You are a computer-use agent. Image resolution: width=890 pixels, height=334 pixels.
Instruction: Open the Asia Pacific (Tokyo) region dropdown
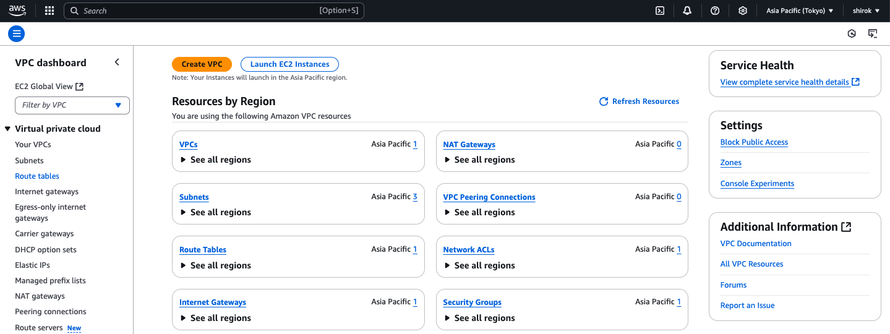(800, 11)
